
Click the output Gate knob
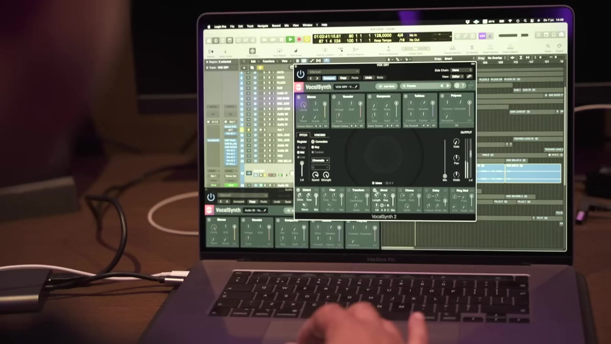click(x=456, y=141)
